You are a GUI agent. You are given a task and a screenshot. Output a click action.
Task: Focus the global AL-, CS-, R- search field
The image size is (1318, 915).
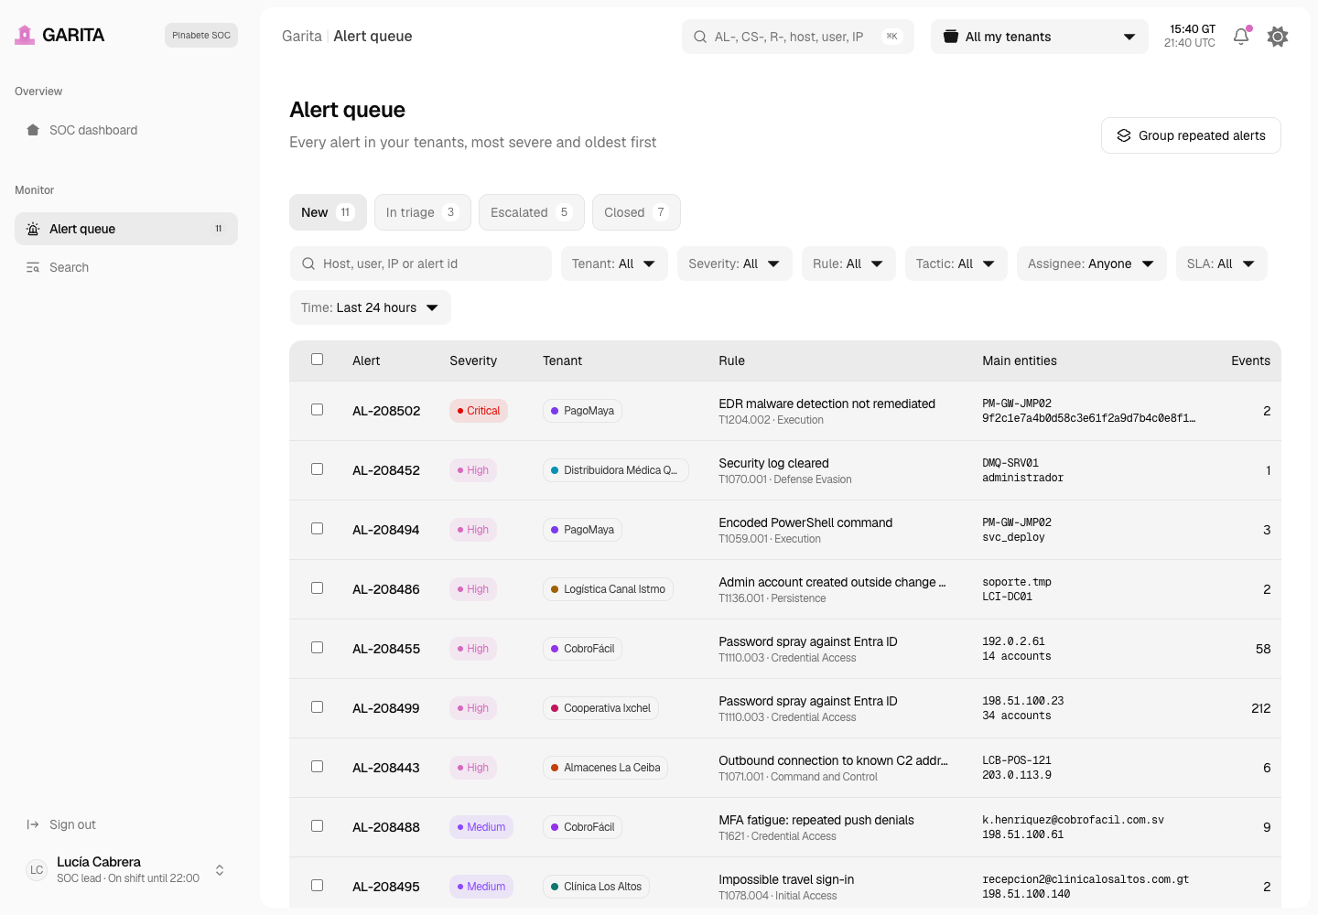coord(798,37)
